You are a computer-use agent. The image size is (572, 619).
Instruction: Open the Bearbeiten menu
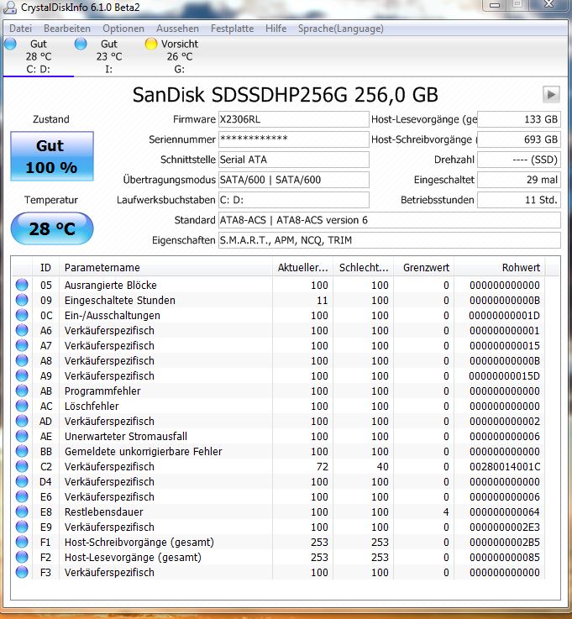(67, 29)
